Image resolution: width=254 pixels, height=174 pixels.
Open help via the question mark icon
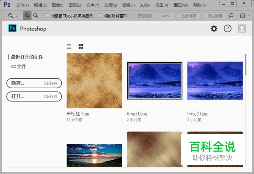tap(228, 29)
